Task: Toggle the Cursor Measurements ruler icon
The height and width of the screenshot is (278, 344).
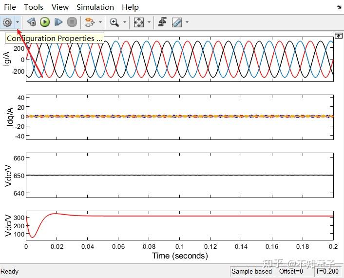Action: [177, 22]
